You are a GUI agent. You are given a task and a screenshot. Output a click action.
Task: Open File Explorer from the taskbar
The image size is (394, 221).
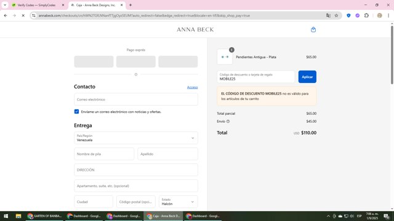tap(18, 216)
